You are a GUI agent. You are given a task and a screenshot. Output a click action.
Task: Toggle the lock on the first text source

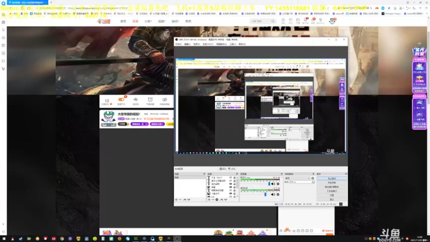coord(234,178)
